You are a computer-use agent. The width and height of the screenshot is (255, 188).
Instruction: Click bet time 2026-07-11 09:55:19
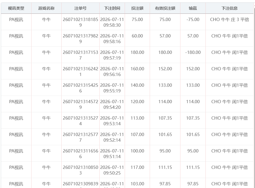[112, 88]
